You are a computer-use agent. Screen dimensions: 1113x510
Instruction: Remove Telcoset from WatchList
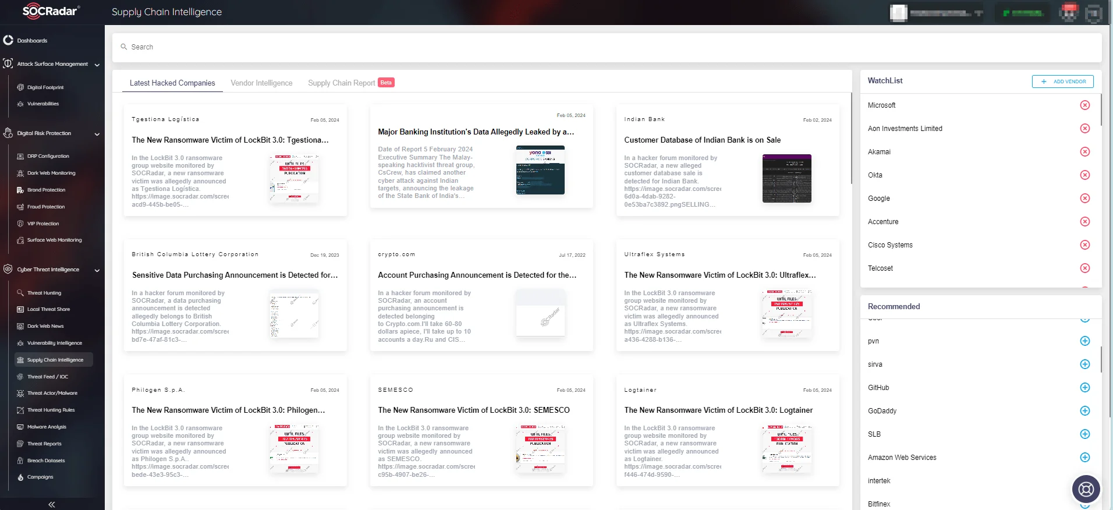click(x=1085, y=268)
